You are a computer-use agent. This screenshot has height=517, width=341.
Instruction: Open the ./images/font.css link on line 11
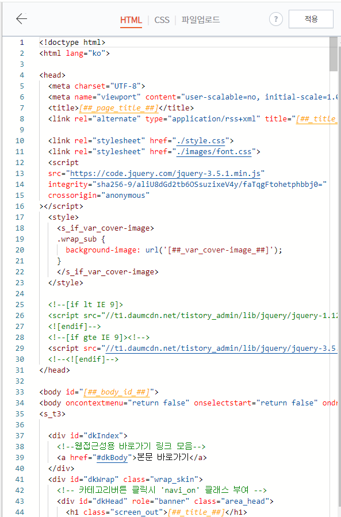214,152
